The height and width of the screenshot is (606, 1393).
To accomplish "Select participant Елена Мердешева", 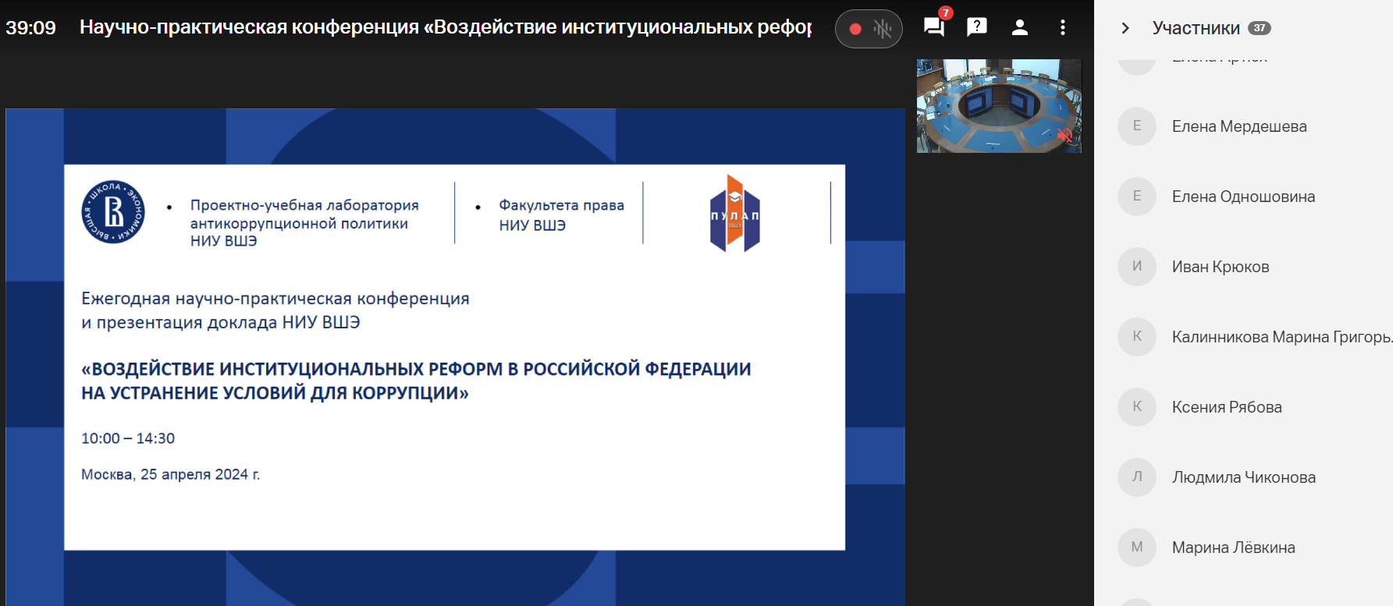I will 1243,126.
